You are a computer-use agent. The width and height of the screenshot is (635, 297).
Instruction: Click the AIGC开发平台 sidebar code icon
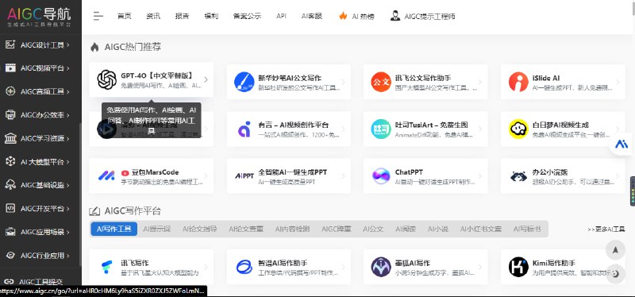point(10,209)
